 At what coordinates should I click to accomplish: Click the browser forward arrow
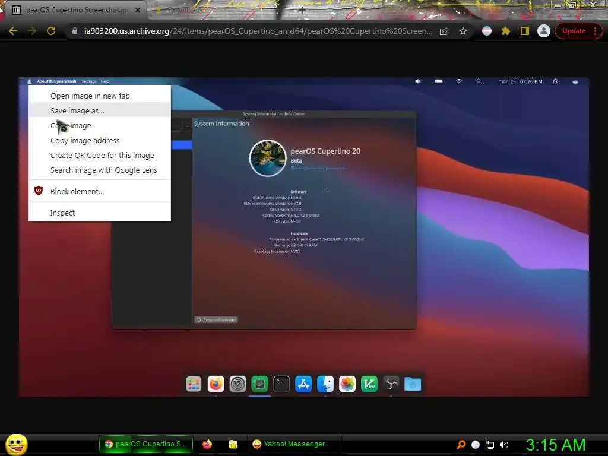[32, 31]
